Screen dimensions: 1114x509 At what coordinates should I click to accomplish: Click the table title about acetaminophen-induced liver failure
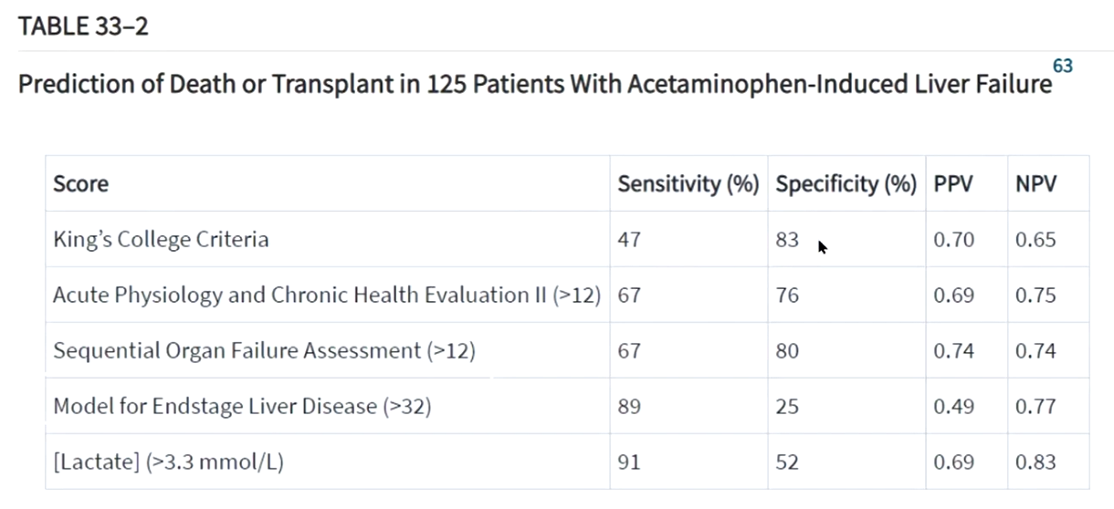pyautogui.click(x=535, y=85)
